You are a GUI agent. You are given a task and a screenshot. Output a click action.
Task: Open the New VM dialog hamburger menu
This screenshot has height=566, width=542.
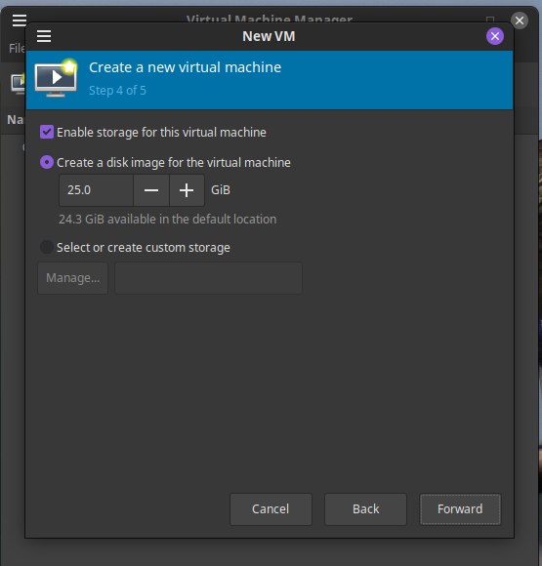(x=44, y=36)
